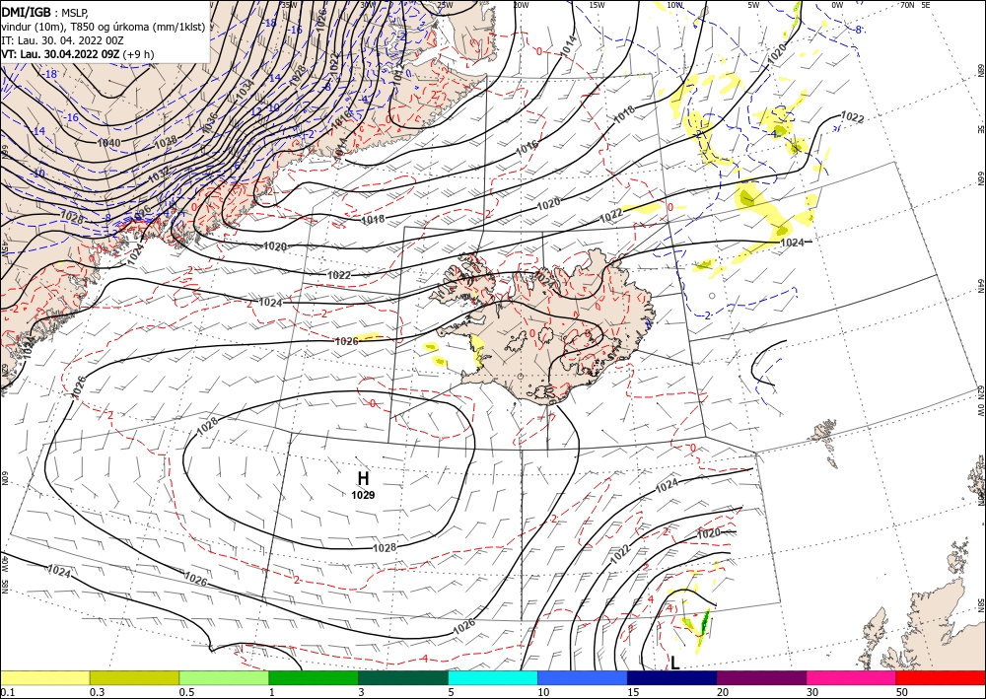The width and height of the screenshot is (986, 699).
Task: Select the red 50 mm legend swatch
Action: point(941,677)
